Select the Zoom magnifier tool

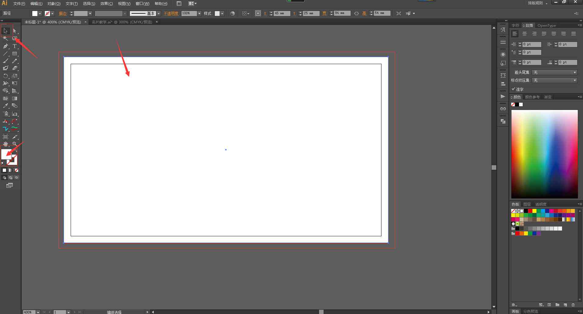[x=15, y=144]
